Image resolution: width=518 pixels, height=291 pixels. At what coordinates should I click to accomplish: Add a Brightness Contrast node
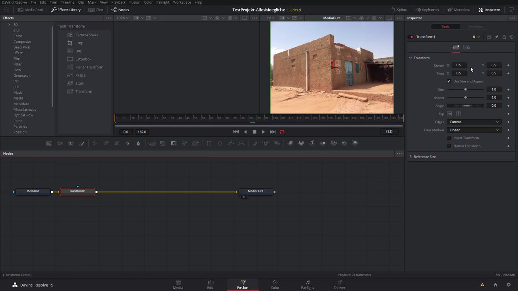pyautogui.click(x=128, y=143)
